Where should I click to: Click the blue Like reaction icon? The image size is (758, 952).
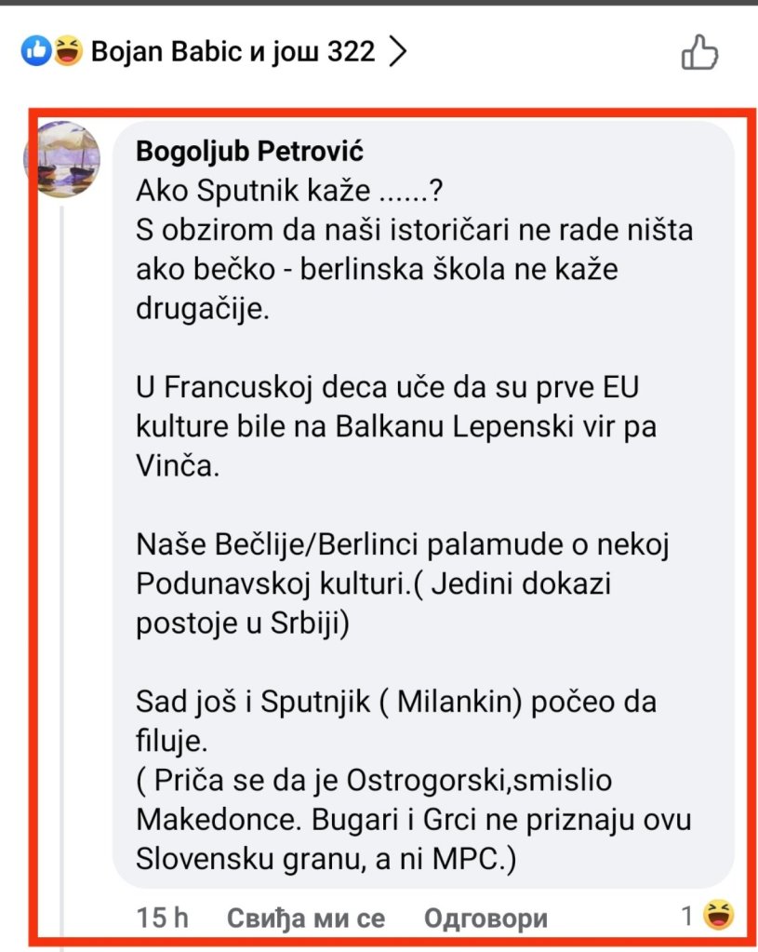coord(35,52)
